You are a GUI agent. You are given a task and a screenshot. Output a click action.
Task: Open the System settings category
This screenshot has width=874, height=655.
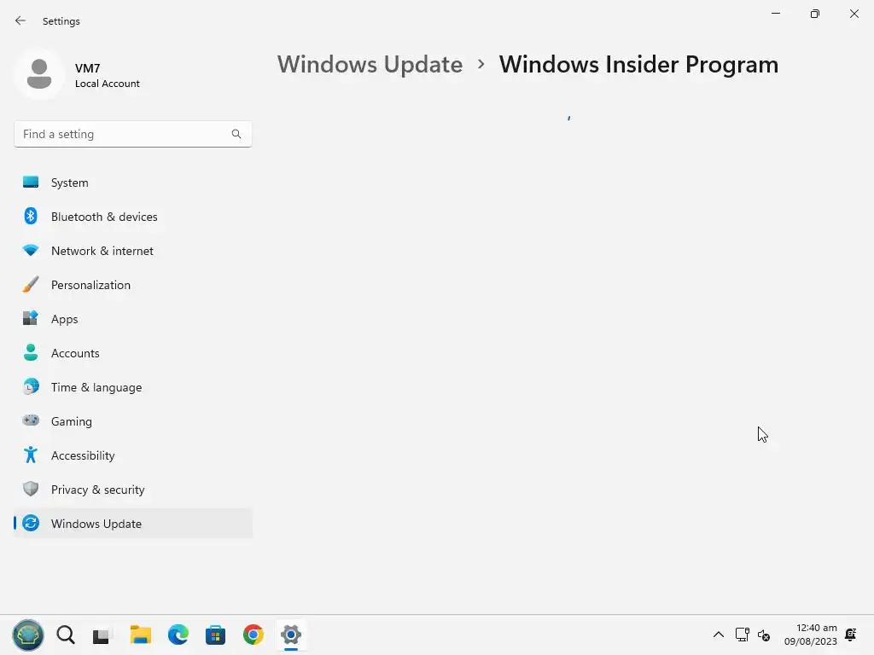(132, 183)
